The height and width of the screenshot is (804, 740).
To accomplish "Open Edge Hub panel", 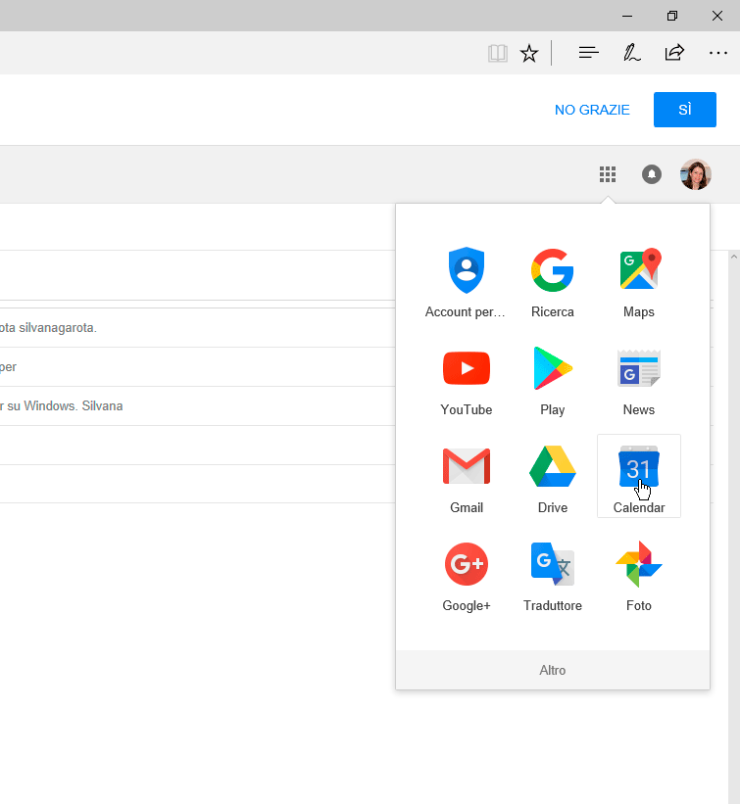I will pos(589,52).
